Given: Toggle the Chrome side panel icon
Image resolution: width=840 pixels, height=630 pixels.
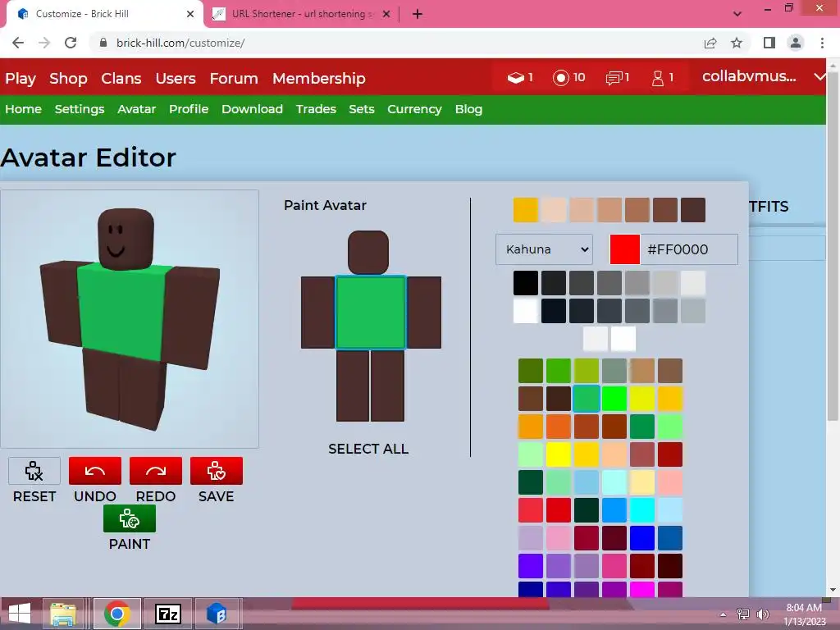Looking at the screenshot, I should 769,43.
